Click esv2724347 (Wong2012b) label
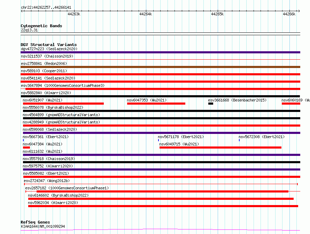Image resolution: width=310 pixels, height=234 pixels. pos(47,181)
